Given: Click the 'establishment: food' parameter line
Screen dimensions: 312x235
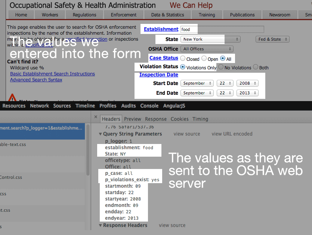Looking at the screenshot, I should (x=129, y=148).
